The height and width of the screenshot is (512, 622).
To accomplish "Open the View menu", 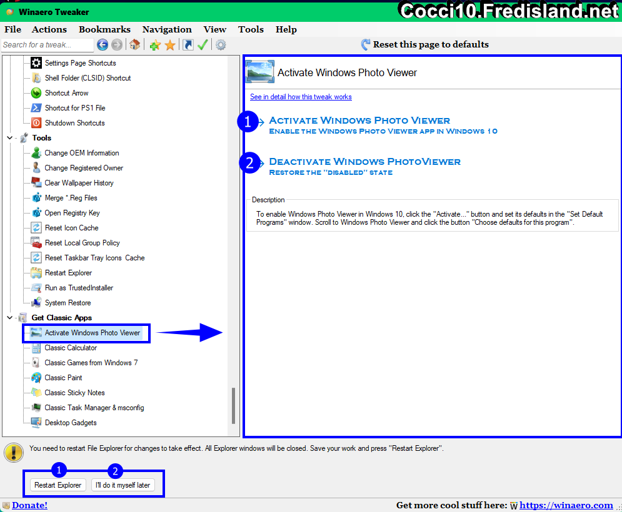I will (x=215, y=29).
